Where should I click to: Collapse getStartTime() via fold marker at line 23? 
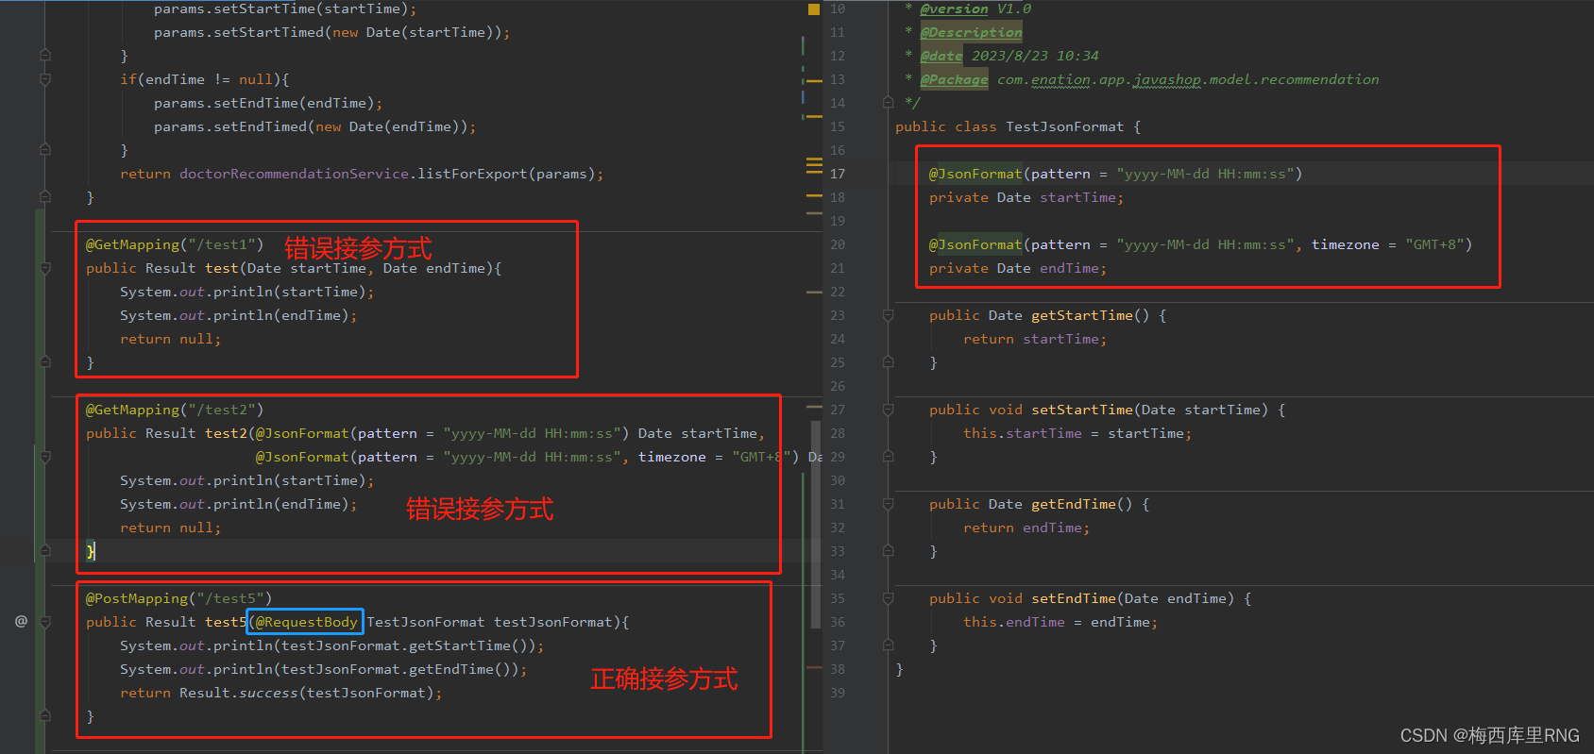click(x=888, y=315)
